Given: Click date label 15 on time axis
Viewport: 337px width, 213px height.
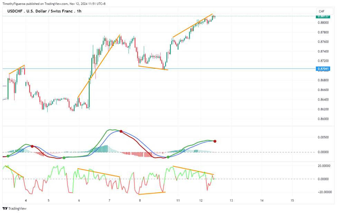Looking at the screenshot, I should point(292,200).
